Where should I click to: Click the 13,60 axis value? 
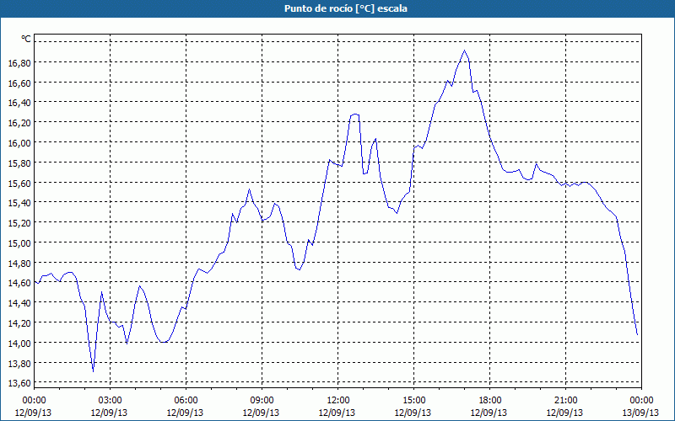(19, 383)
